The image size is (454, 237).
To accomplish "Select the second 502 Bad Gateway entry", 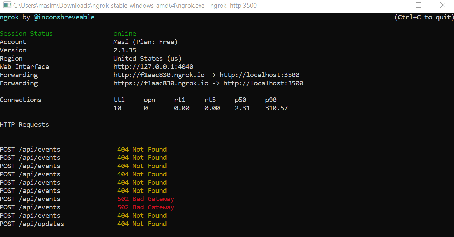I will [x=145, y=207].
